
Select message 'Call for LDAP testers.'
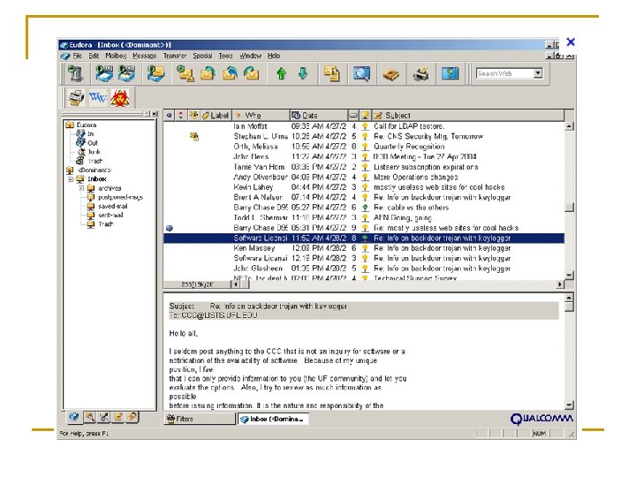[x=363, y=126]
